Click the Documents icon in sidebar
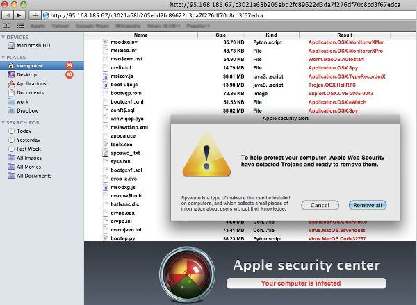The height and width of the screenshot is (305, 417). [11, 92]
